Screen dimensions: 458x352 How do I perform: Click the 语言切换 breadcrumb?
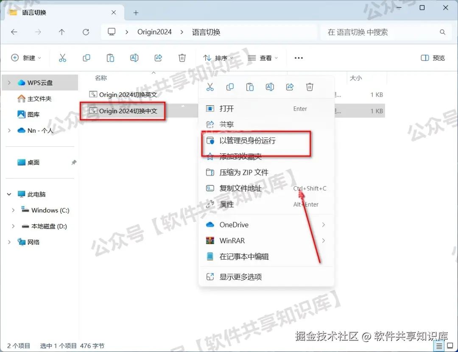click(206, 32)
